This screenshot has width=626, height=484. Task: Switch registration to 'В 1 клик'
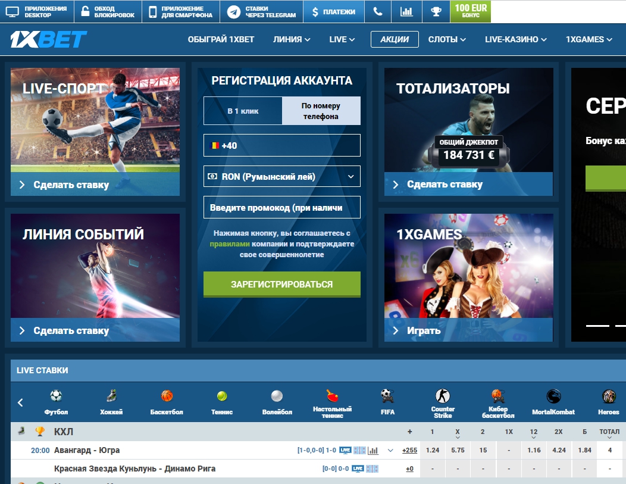point(243,111)
